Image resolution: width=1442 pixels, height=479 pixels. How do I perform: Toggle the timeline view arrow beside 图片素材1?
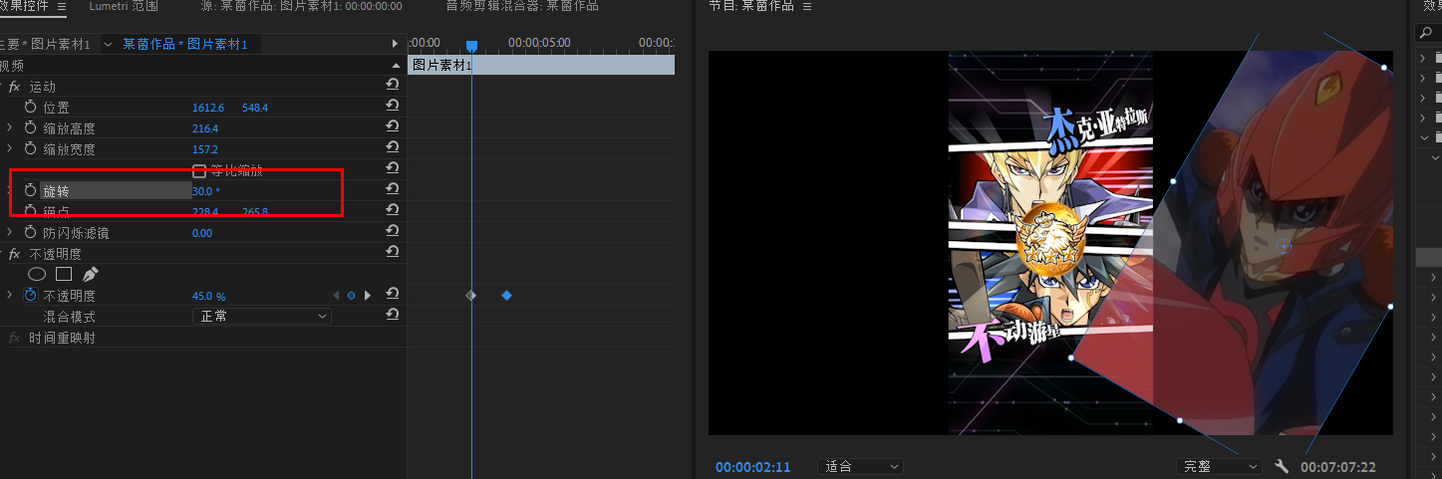coord(395,44)
